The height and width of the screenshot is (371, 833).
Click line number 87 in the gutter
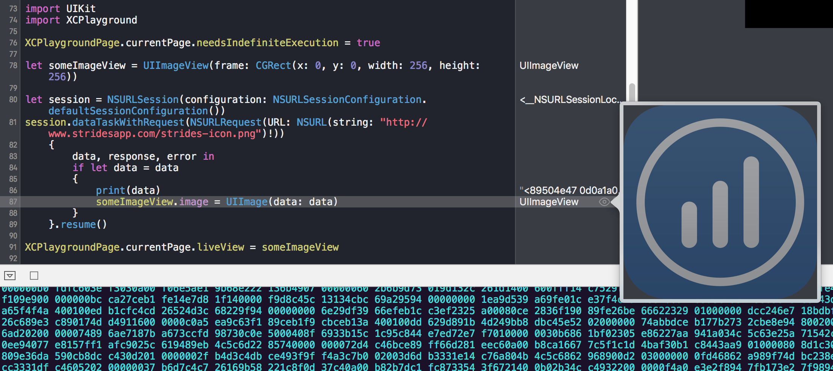pos(13,202)
